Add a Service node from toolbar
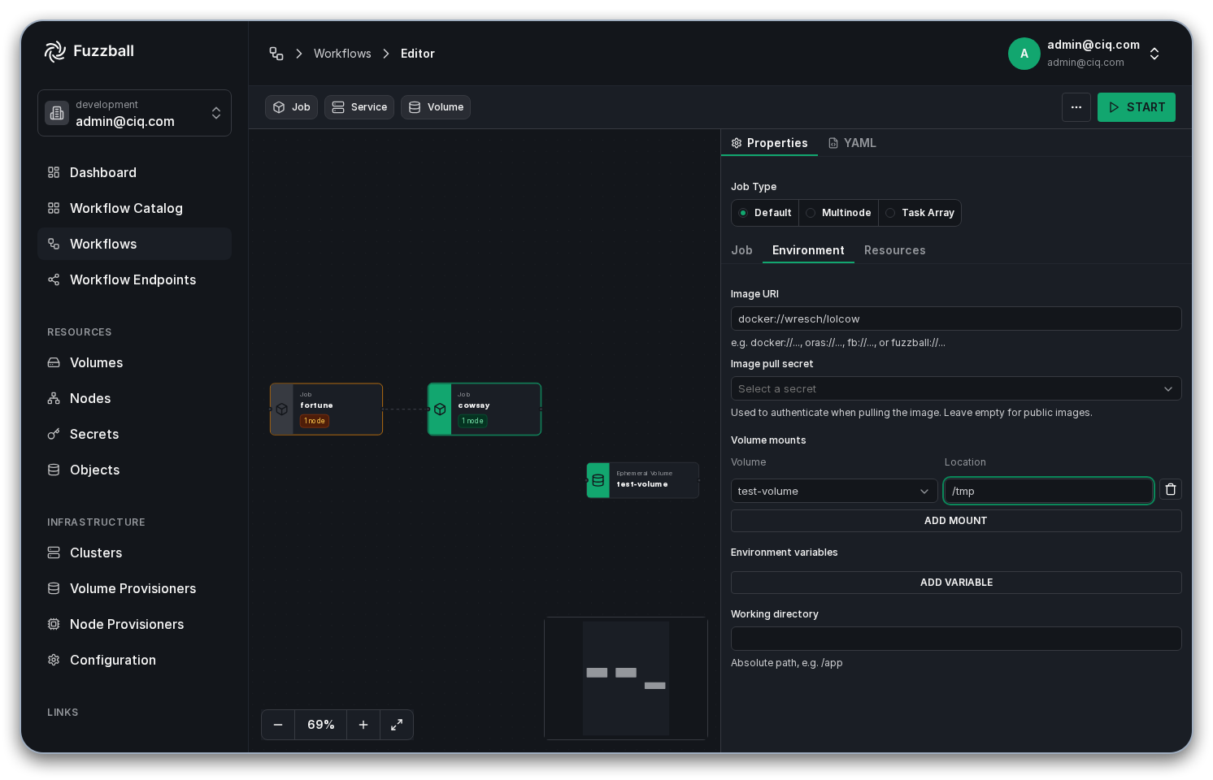Viewport: 1213px width, 780px height. click(x=359, y=107)
